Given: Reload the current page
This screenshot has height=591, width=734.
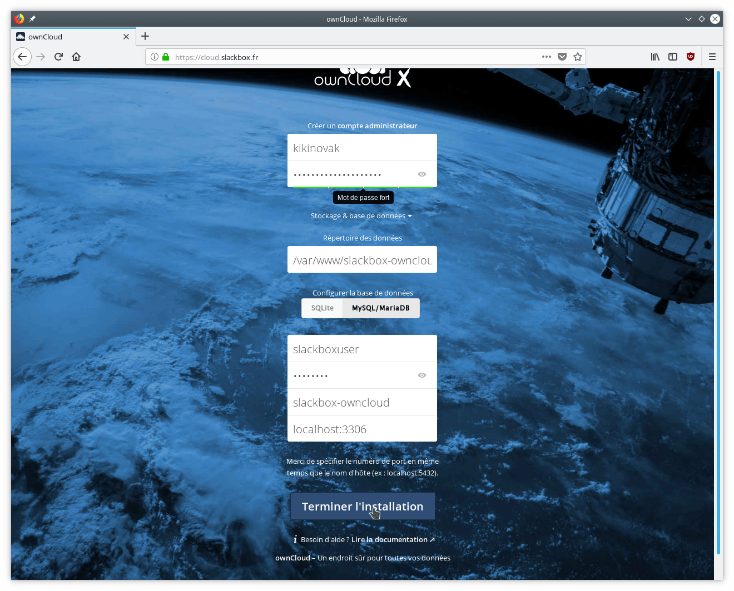Looking at the screenshot, I should coord(58,57).
